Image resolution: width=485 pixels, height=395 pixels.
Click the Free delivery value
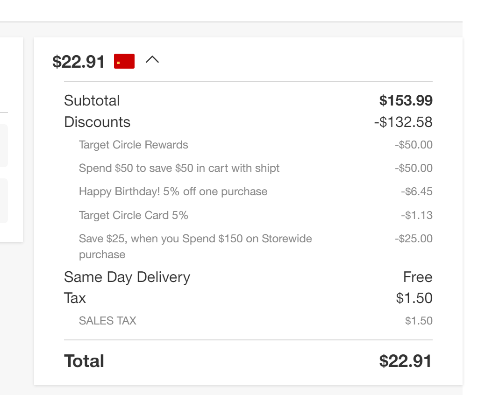[x=418, y=277]
